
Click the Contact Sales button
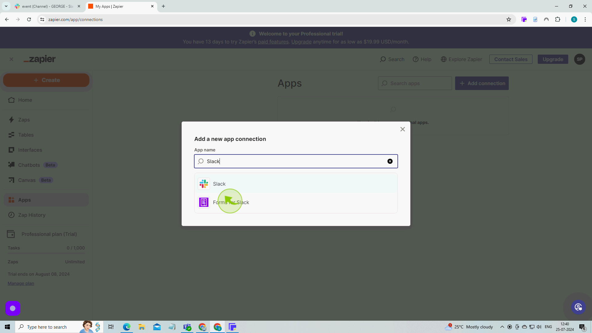tap(511, 59)
